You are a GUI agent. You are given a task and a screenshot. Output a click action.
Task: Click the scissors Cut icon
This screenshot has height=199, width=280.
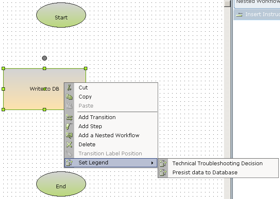(69, 88)
